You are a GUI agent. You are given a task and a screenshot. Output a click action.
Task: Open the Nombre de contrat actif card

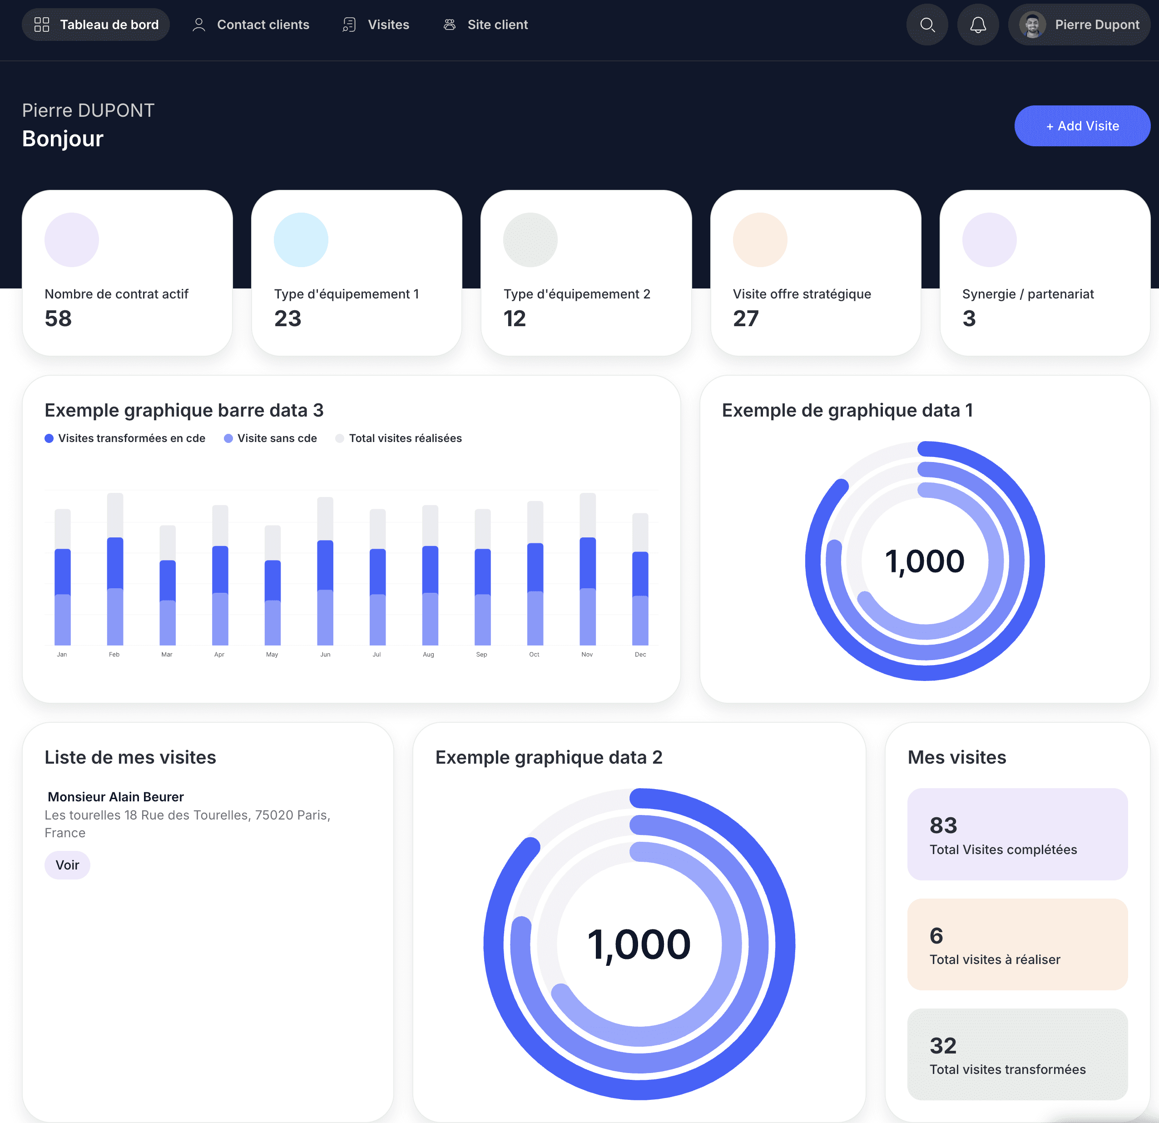[x=127, y=273]
